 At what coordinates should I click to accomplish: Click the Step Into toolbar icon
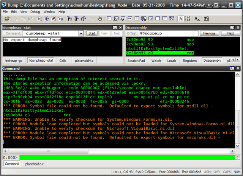[x=69, y=19]
